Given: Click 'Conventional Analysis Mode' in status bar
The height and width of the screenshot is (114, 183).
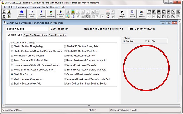Looking at the screenshot, I should pyautogui.click(x=124, y=110).
